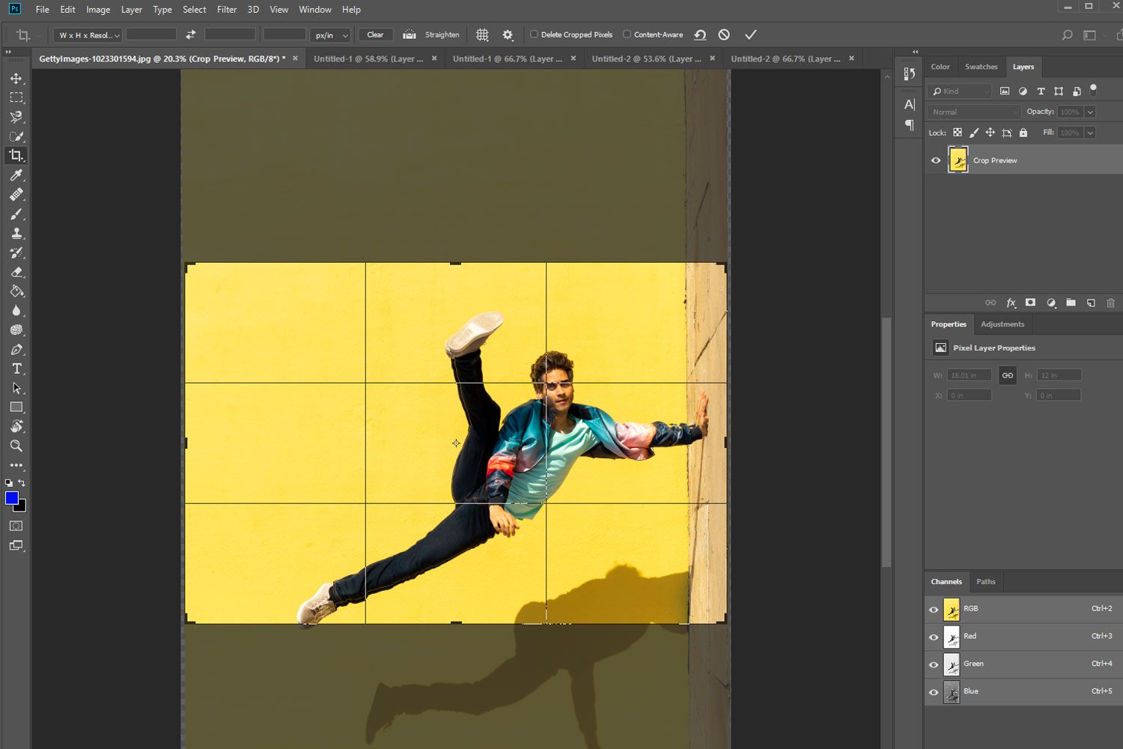
Task: Switch to the Paths tab
Action: coord(986,582)
